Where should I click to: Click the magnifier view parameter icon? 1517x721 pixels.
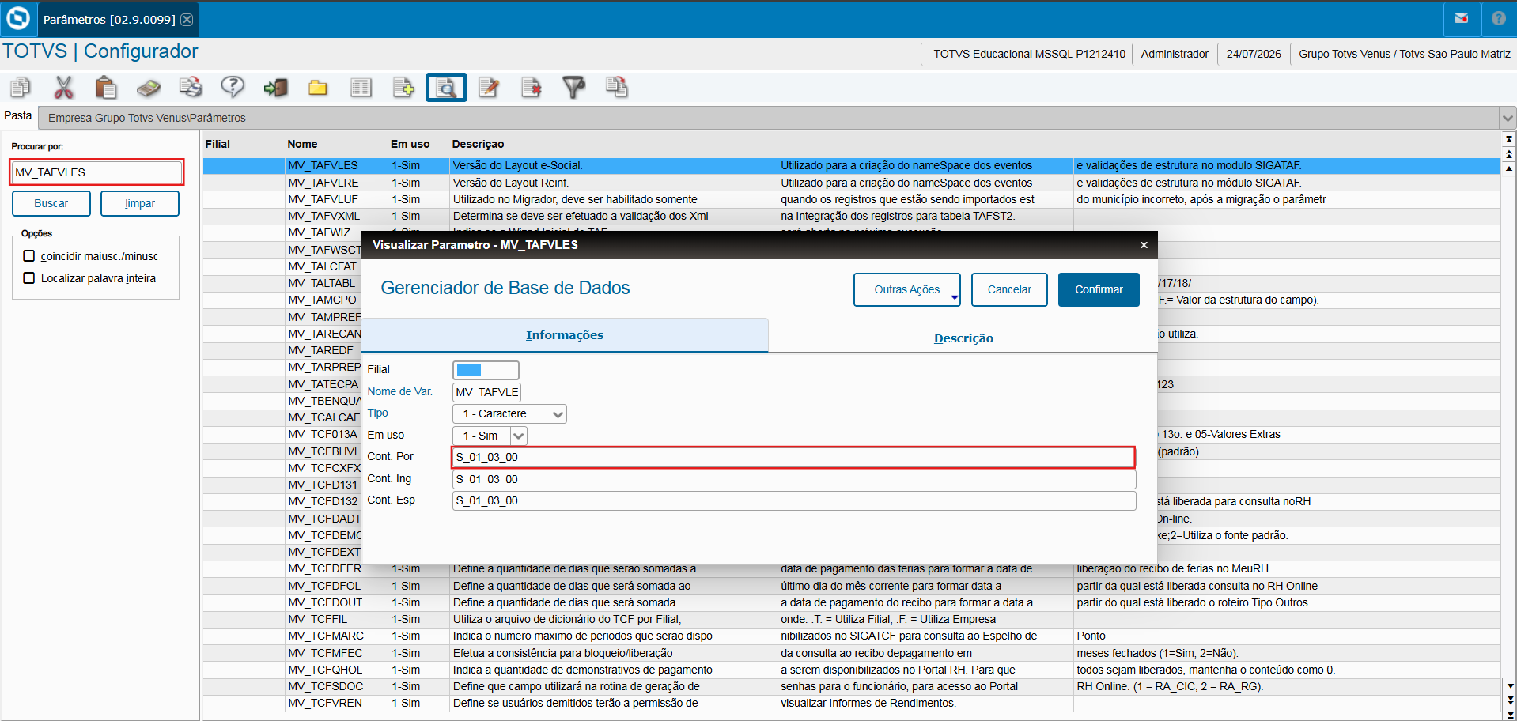coord(446,87)
